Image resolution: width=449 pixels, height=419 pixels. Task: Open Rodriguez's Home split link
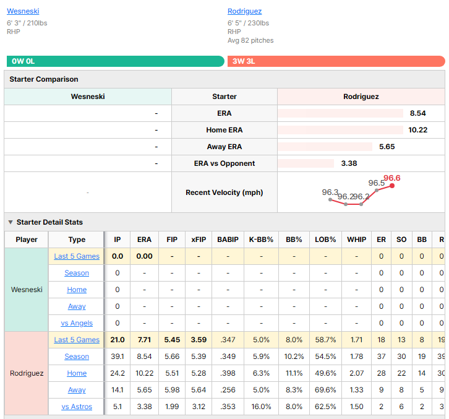(x=77, y=373)
